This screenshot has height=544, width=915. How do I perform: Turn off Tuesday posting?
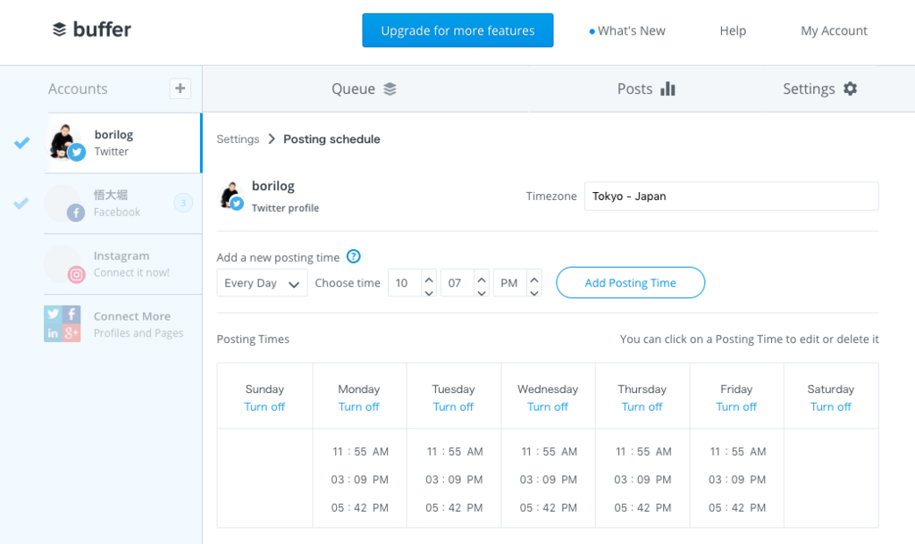[453, 406]
